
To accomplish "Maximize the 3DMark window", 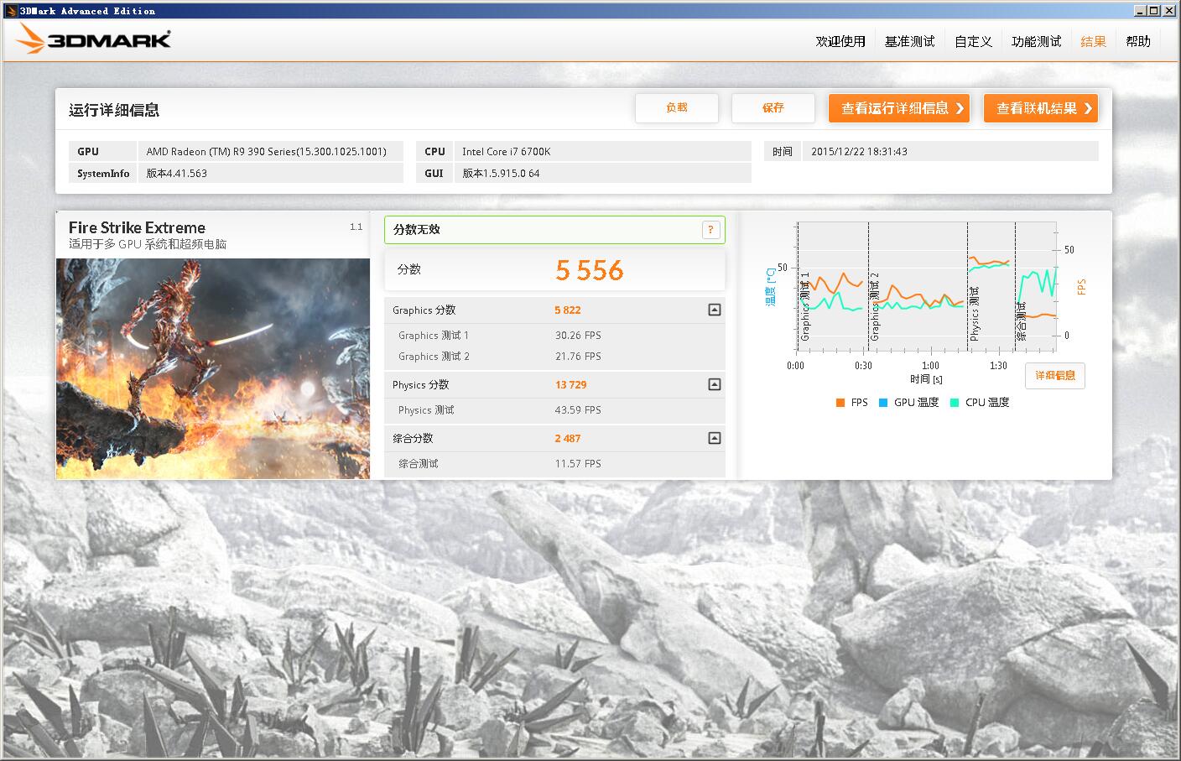I will 1154,11.
